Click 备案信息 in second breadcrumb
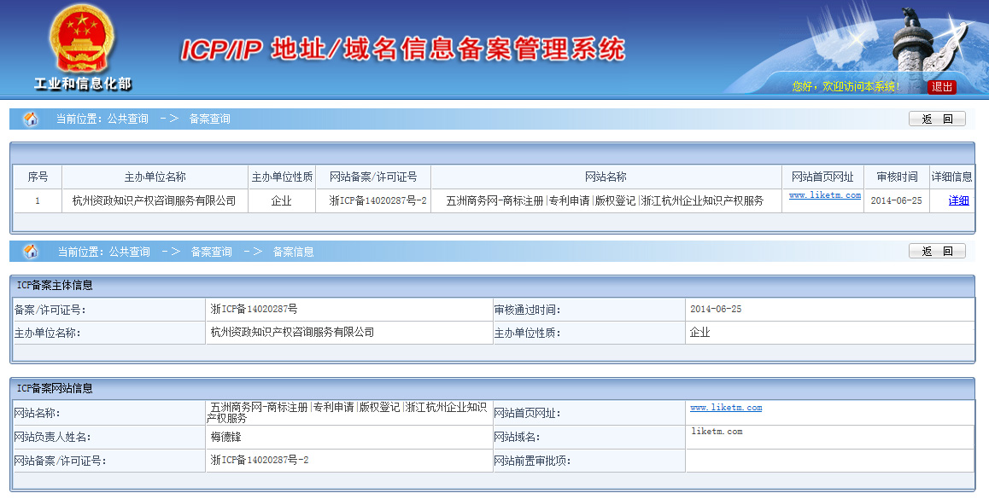989x499 pixels. [x=293, y=252]
